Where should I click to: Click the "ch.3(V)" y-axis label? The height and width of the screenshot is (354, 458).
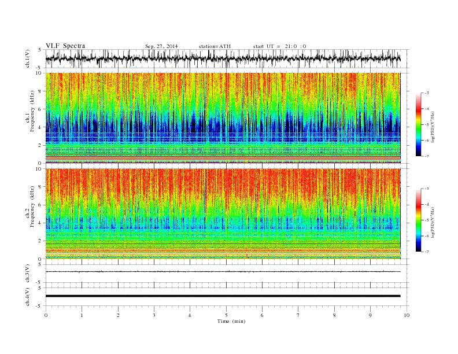point(28,274)
